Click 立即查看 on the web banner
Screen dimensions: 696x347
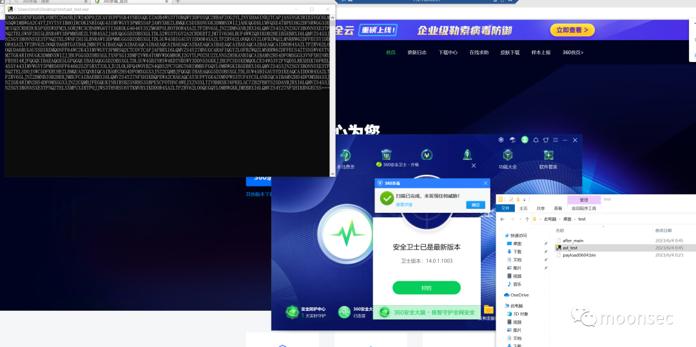point(572,30)
